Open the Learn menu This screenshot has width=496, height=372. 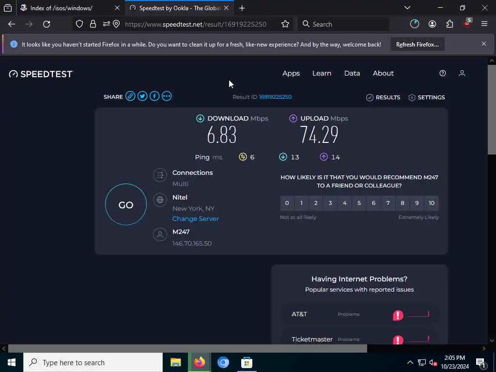322,74
